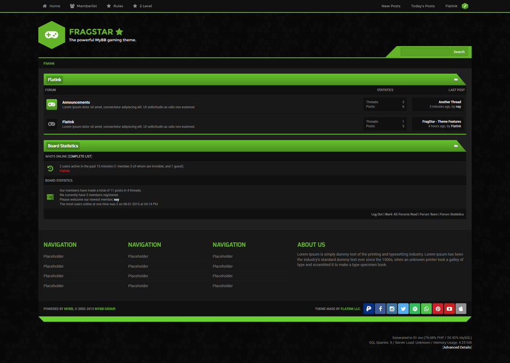This screenshot has height=363, width=510.
Task: Go to Home in the top navigation
Action: [x=51, y=6]
